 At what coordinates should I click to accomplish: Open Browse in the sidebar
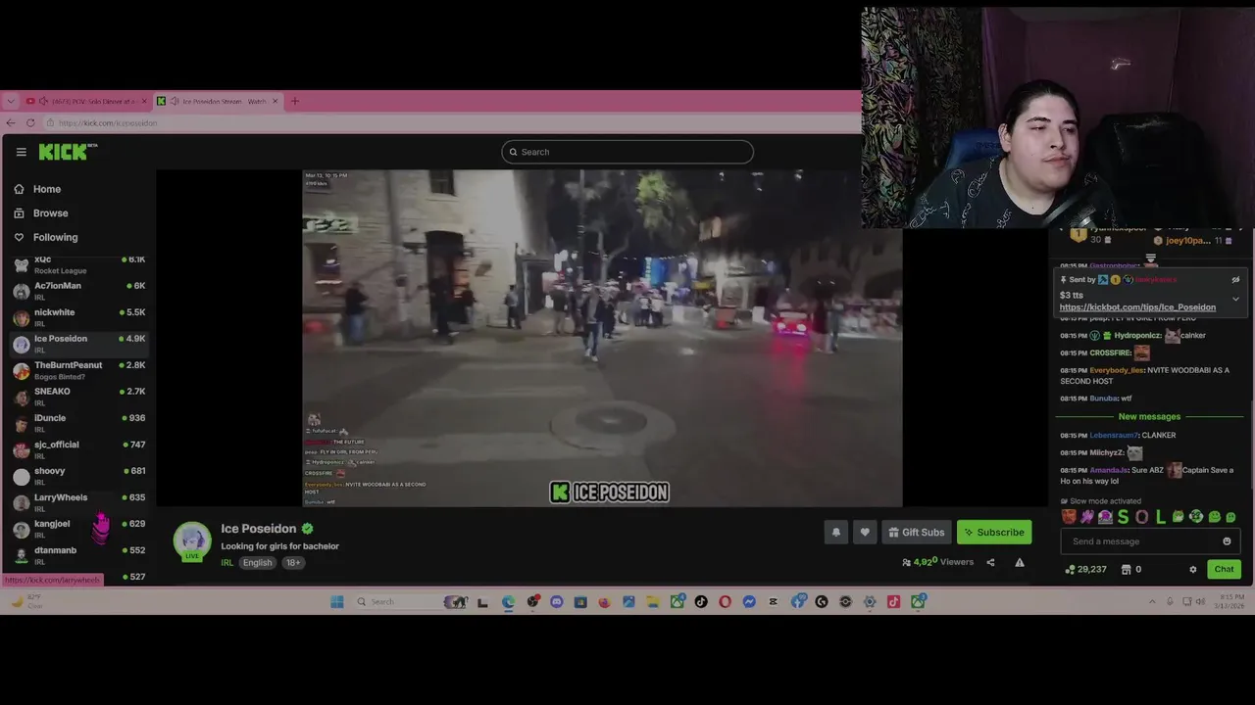(50, 213)
